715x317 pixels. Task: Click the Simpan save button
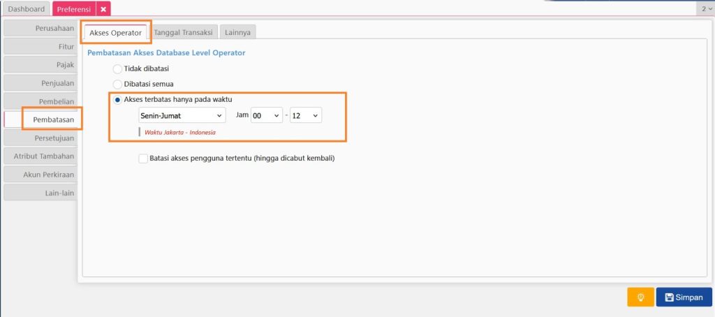684,297
